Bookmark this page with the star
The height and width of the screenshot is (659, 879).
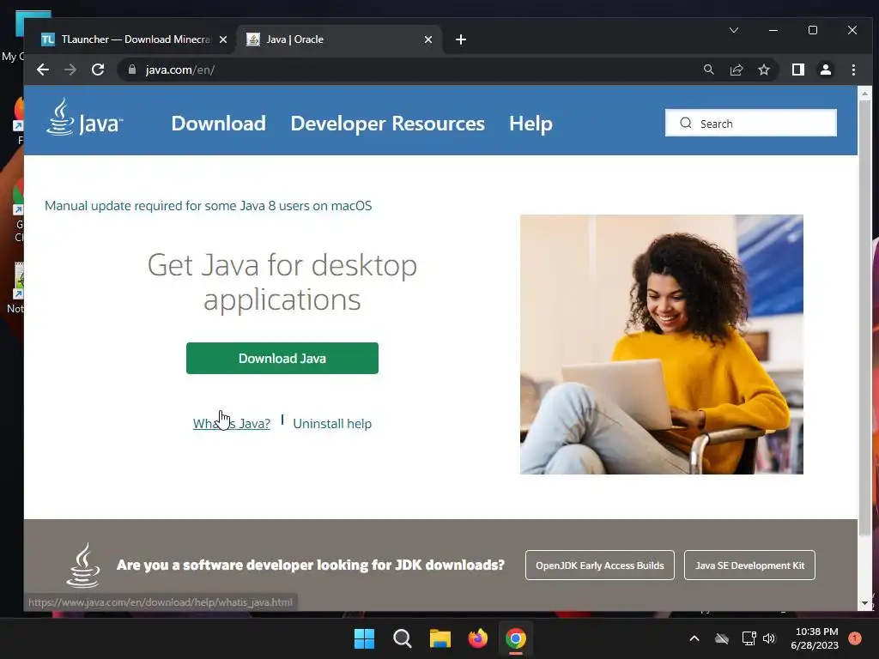(x=763, y=70)
